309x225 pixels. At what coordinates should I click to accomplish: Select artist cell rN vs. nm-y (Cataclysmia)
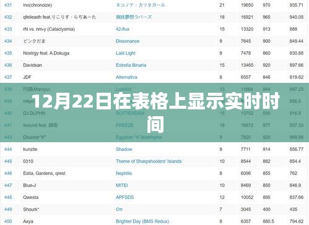coord(49,29)
